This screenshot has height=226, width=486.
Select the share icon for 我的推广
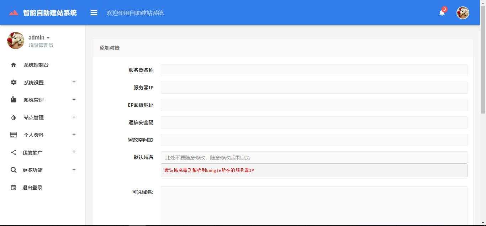pos(13,152)
